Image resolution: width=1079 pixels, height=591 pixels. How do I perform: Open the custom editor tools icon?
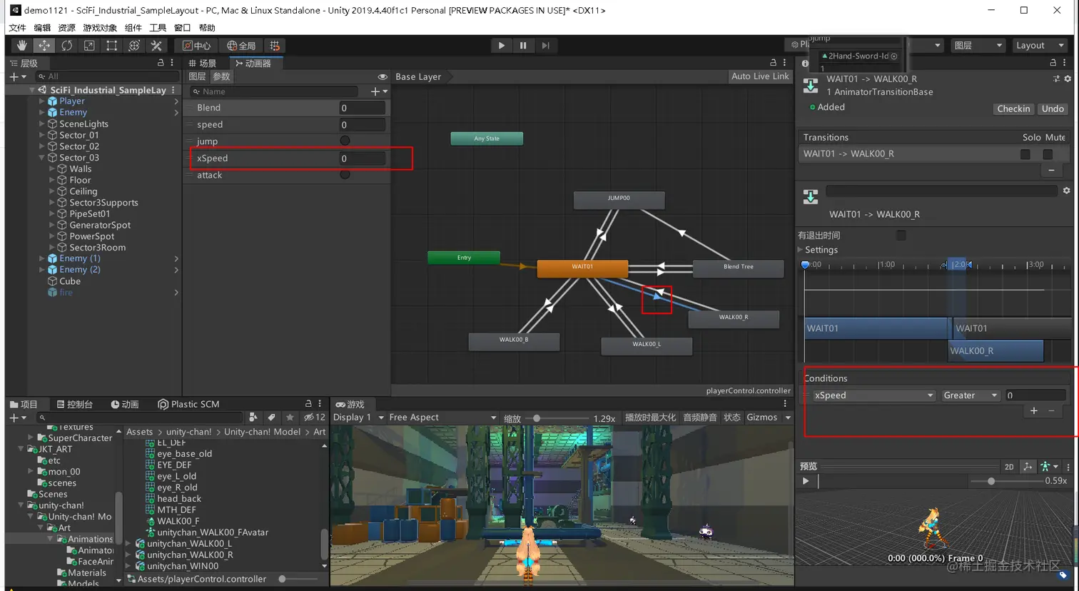pos(156,46)
